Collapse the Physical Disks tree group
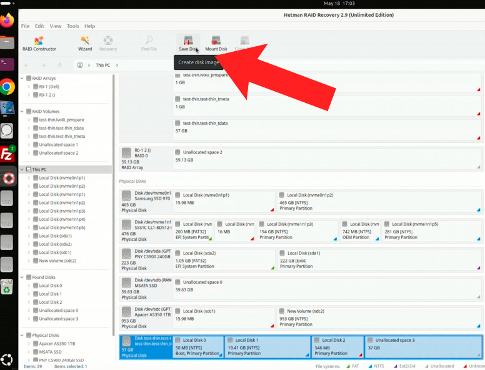The height and width of the screenshot is (370, 485). pos(22,336)
